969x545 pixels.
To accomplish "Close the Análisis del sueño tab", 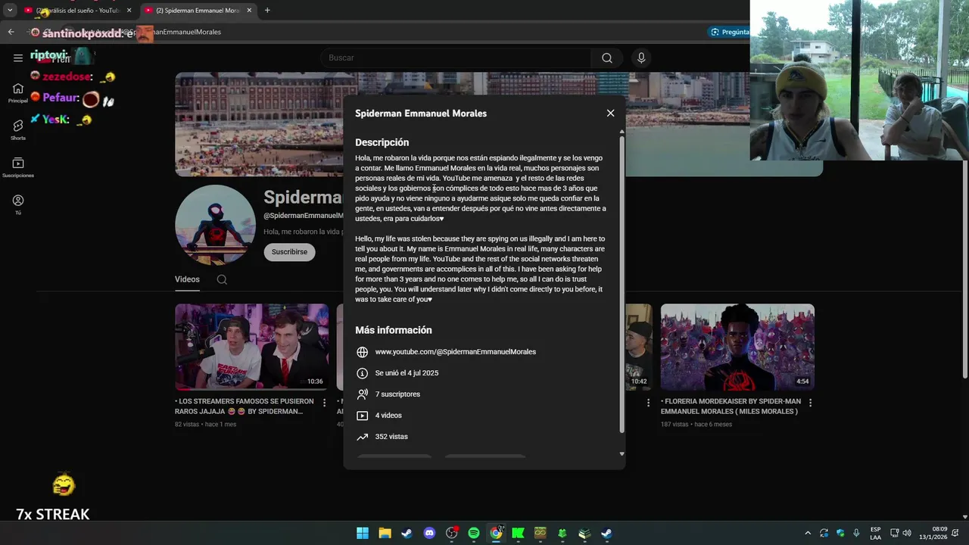I will pos(129,11).
